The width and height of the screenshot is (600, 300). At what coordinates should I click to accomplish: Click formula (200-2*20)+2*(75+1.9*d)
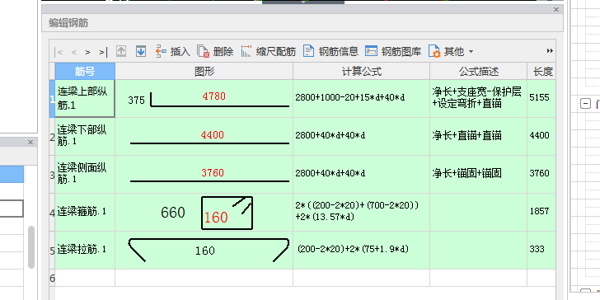click(x=353, y=250)
